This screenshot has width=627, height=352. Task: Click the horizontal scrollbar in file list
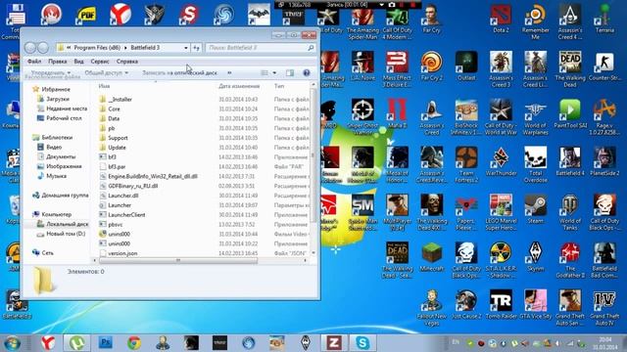click(178, 260)
